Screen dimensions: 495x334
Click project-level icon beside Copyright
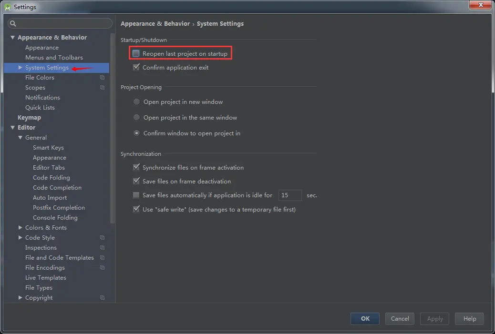(102, 298)
